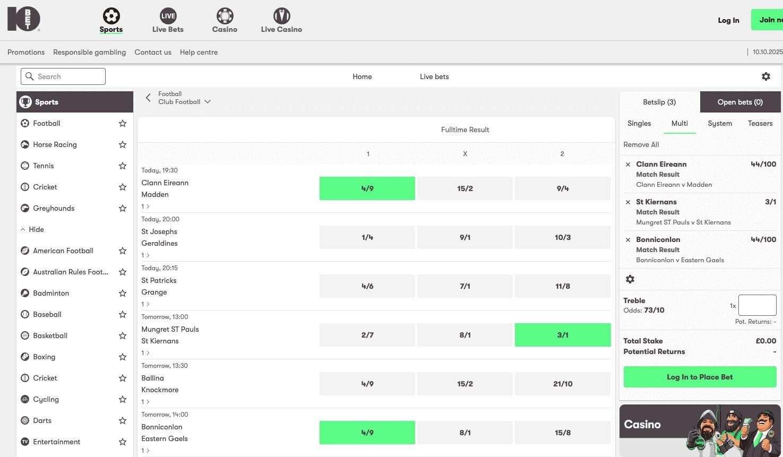Image resolution: width=783 pixels, height=457 pixels.
Task: Click the Remove All link
Action: click(641, 144)
